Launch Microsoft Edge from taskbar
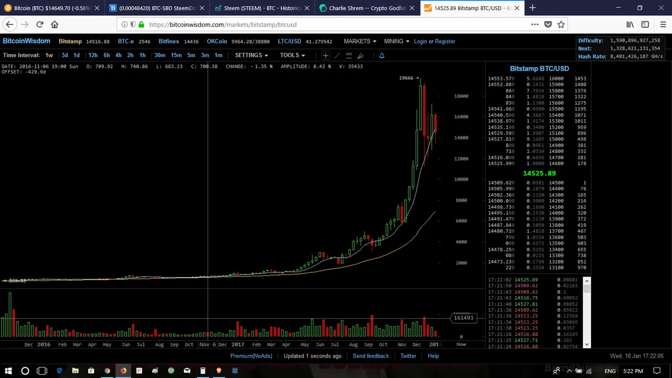 click(x=59, y=371)
